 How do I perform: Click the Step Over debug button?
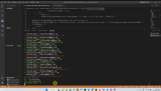point(93,9)
